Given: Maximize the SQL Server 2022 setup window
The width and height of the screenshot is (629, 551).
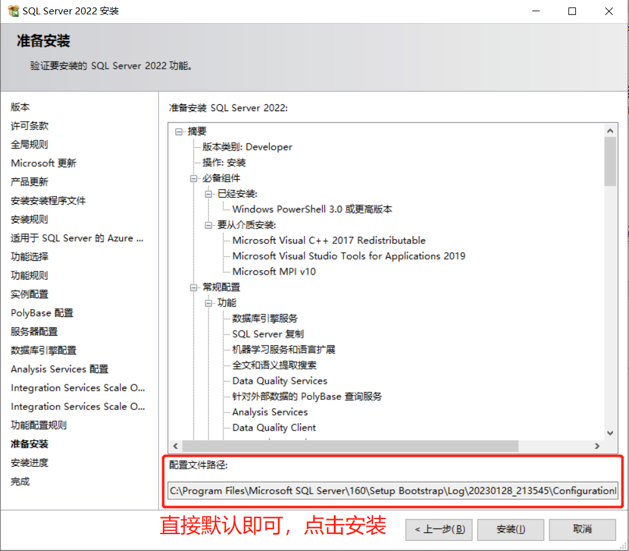Looking at the screenshot, I should (x=572, y=11).
